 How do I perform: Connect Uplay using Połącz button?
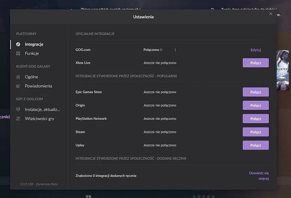click(256, 145)
